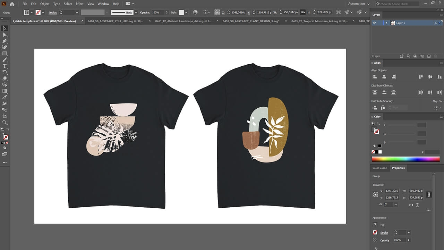Image resolution: width=444 pixels, height=250 pixels.
Task: Pick the Eyedropper tool
Action: [x=5, y=97]
